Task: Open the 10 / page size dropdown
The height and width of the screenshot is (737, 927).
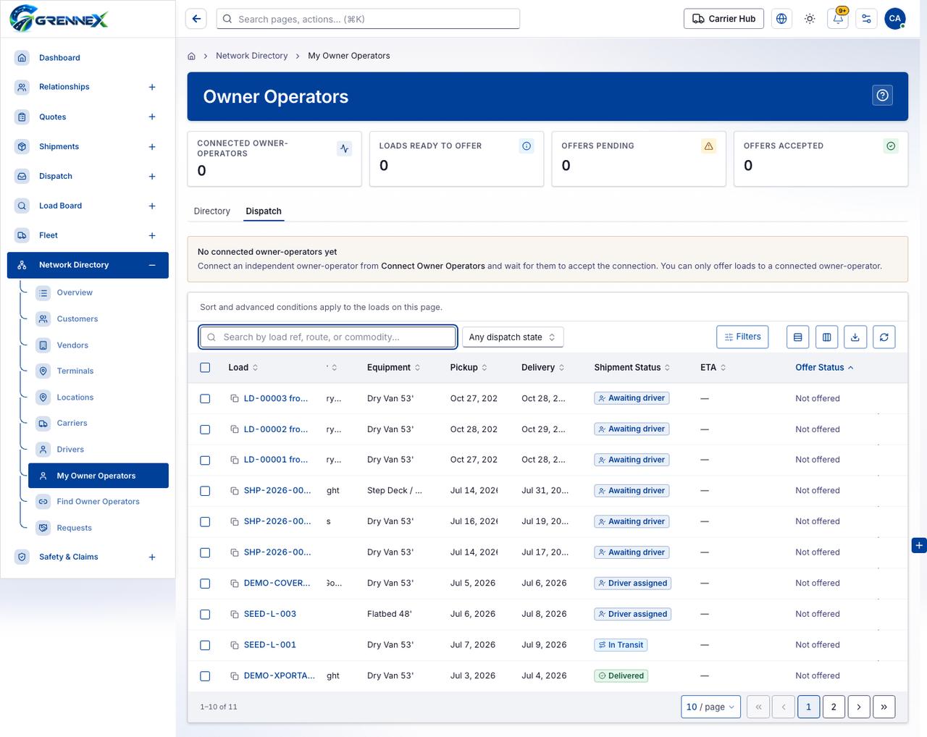Action: [x=710, y=707]
